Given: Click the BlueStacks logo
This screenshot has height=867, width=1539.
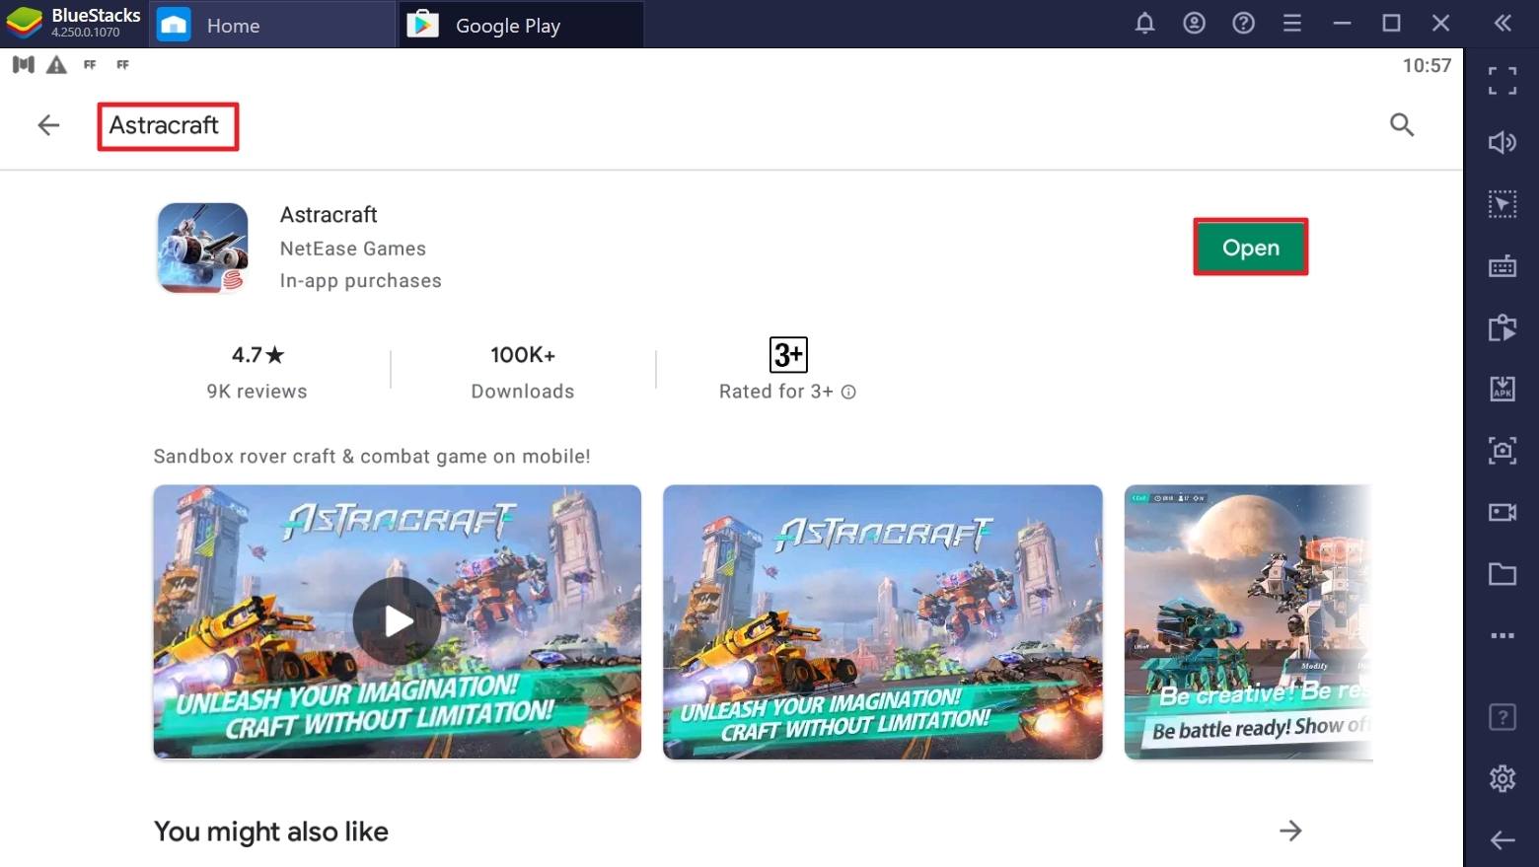Looking at the screenshot, I should (x=24, y=23).
